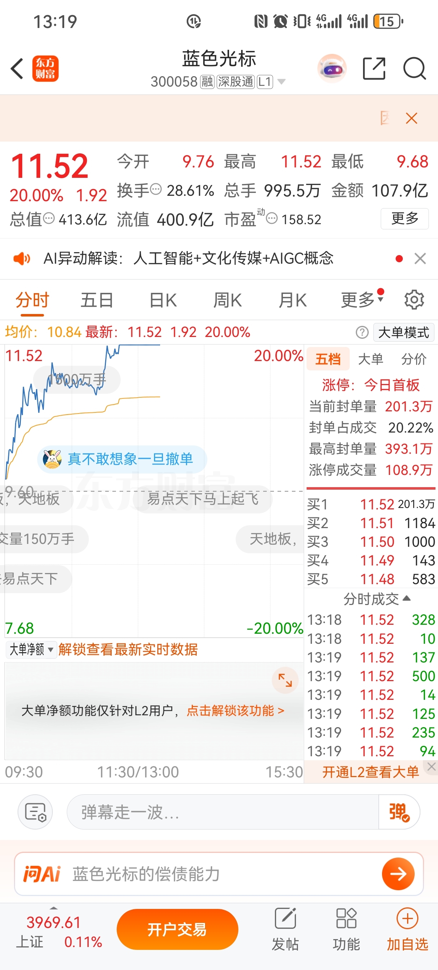Tap the 买2 row at 11.51
This screenshot has width=438, height=970.
[x=371, y=523]
